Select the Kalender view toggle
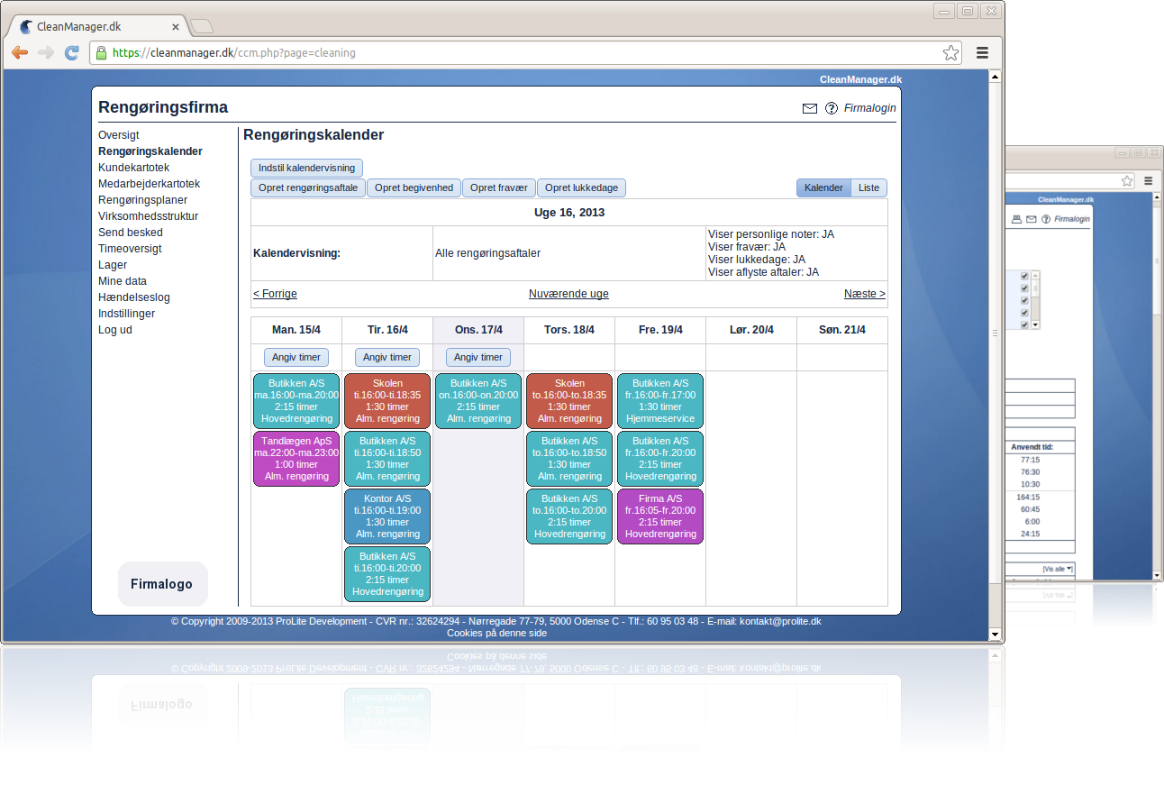1164x795 pixels. 823,188
